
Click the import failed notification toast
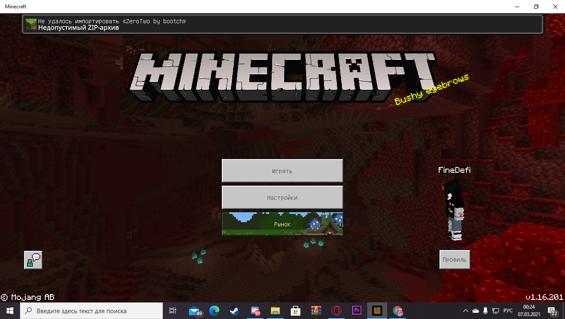[x=282, y=24]
